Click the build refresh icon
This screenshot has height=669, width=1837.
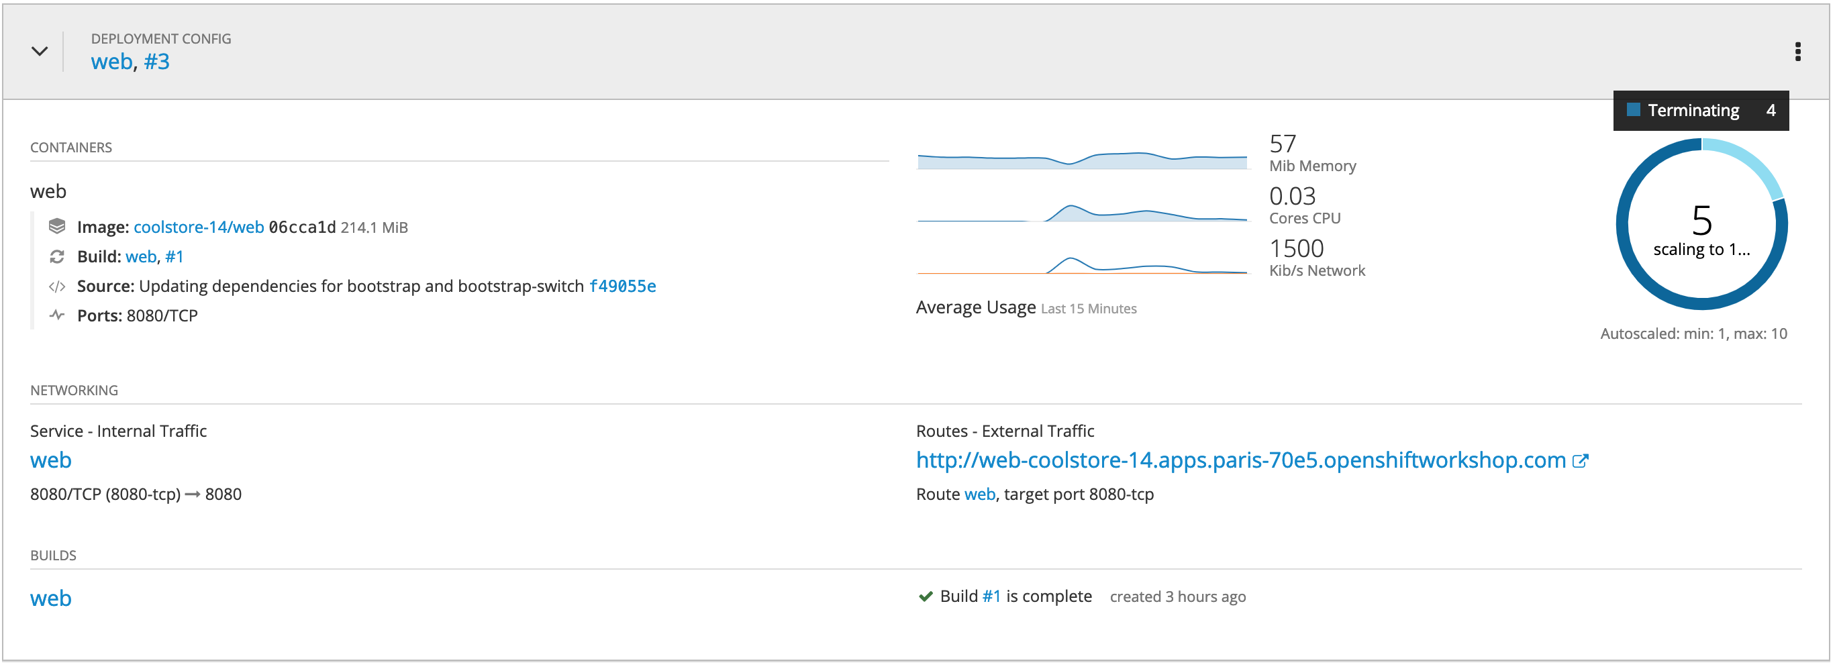click(x=57, y=257)
